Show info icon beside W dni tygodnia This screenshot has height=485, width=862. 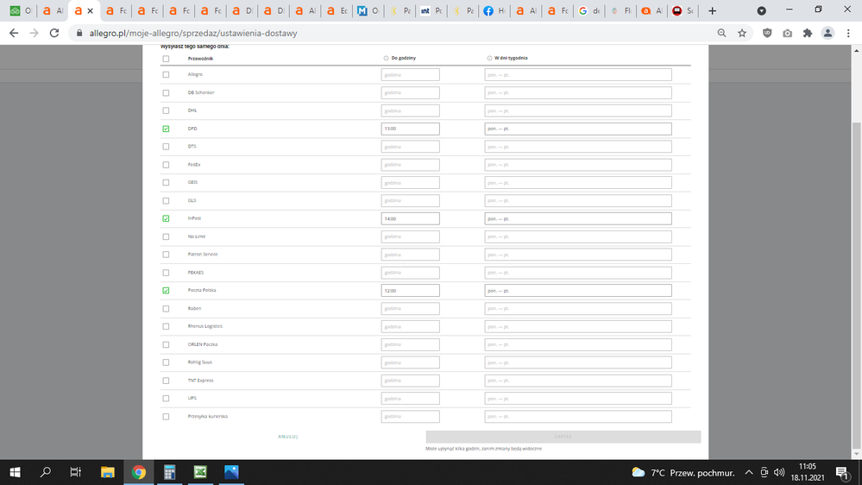tap(489, 58)
